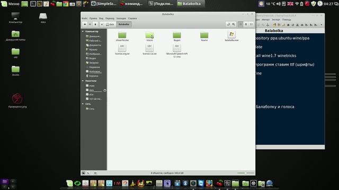Open Домашняя папка desktop icon

click(x=15, y=35)
